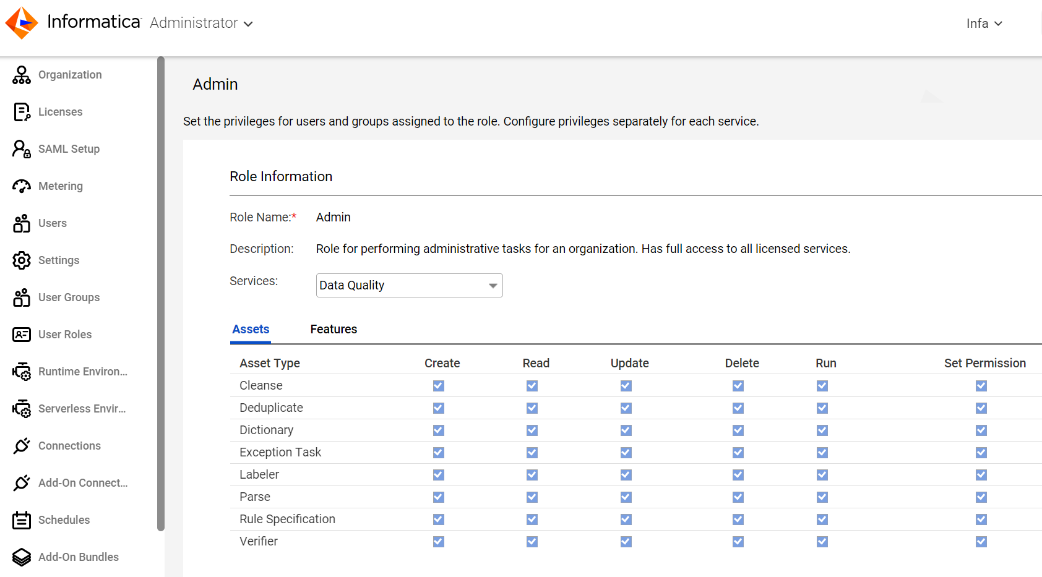Uncheck Create privilege for Rule Specification
1042x577 pixels.
[439, 519]
